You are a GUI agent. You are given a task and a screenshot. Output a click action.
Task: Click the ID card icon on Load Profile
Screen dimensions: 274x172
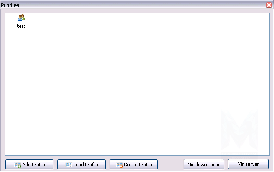pyautogui.click(x=69, y=165)
